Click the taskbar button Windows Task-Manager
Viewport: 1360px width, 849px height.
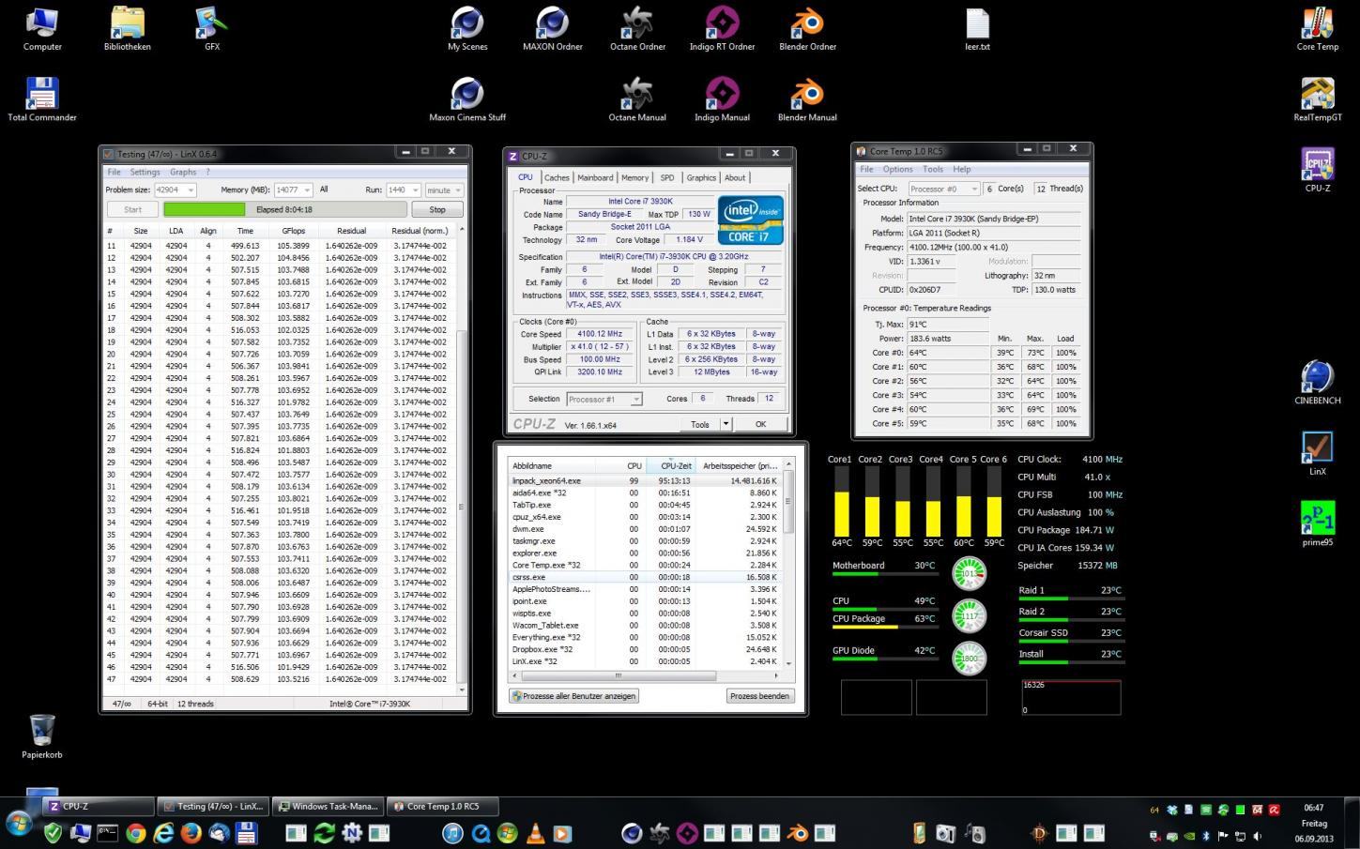[329, 806]
